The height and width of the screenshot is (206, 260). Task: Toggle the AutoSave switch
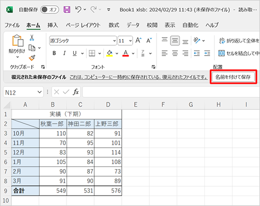point(49,10)
